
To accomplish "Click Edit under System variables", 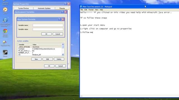I will point(48,59).
